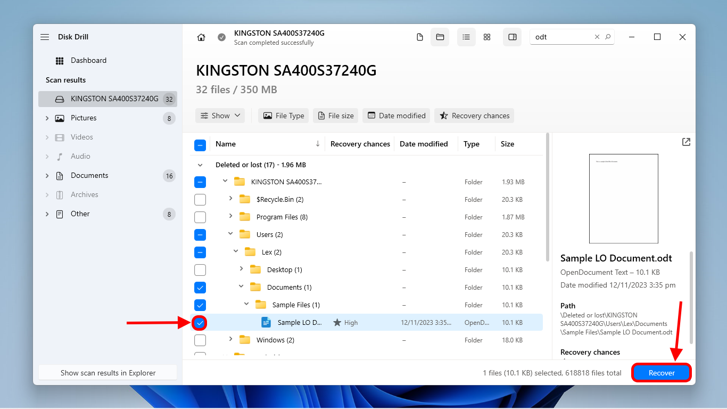Open the hamburger menu beside Disk Drill

tap(45, 37)
